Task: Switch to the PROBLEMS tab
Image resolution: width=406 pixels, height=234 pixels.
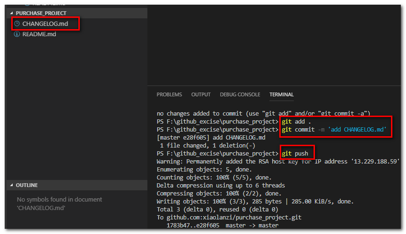Action: (169, 94)
